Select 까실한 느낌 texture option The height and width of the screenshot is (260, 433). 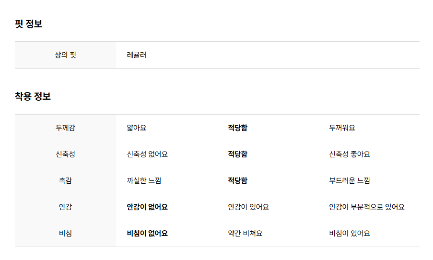[x=144, y=180]
